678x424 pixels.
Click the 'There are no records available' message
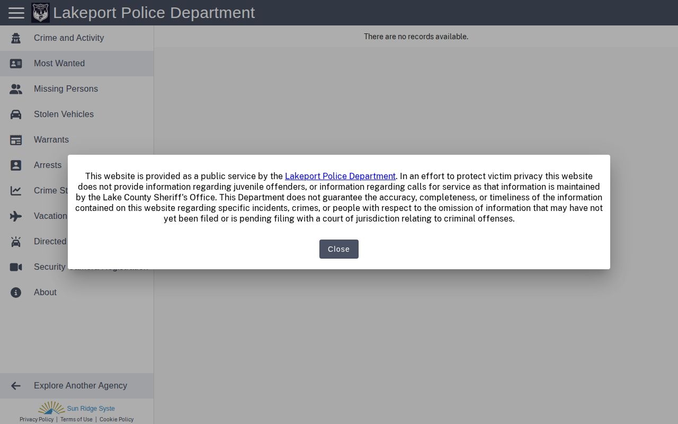click(x=416, y=37)
